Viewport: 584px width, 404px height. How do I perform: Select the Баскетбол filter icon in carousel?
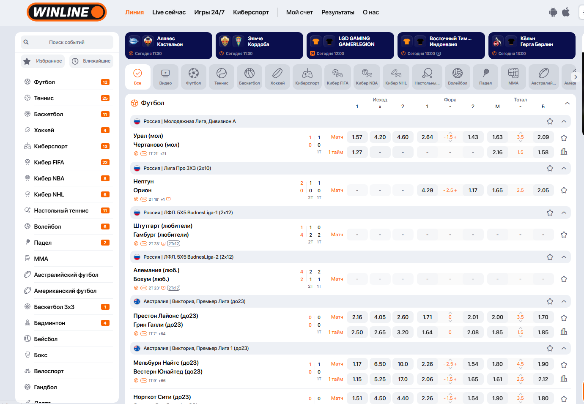pos(250,77)
